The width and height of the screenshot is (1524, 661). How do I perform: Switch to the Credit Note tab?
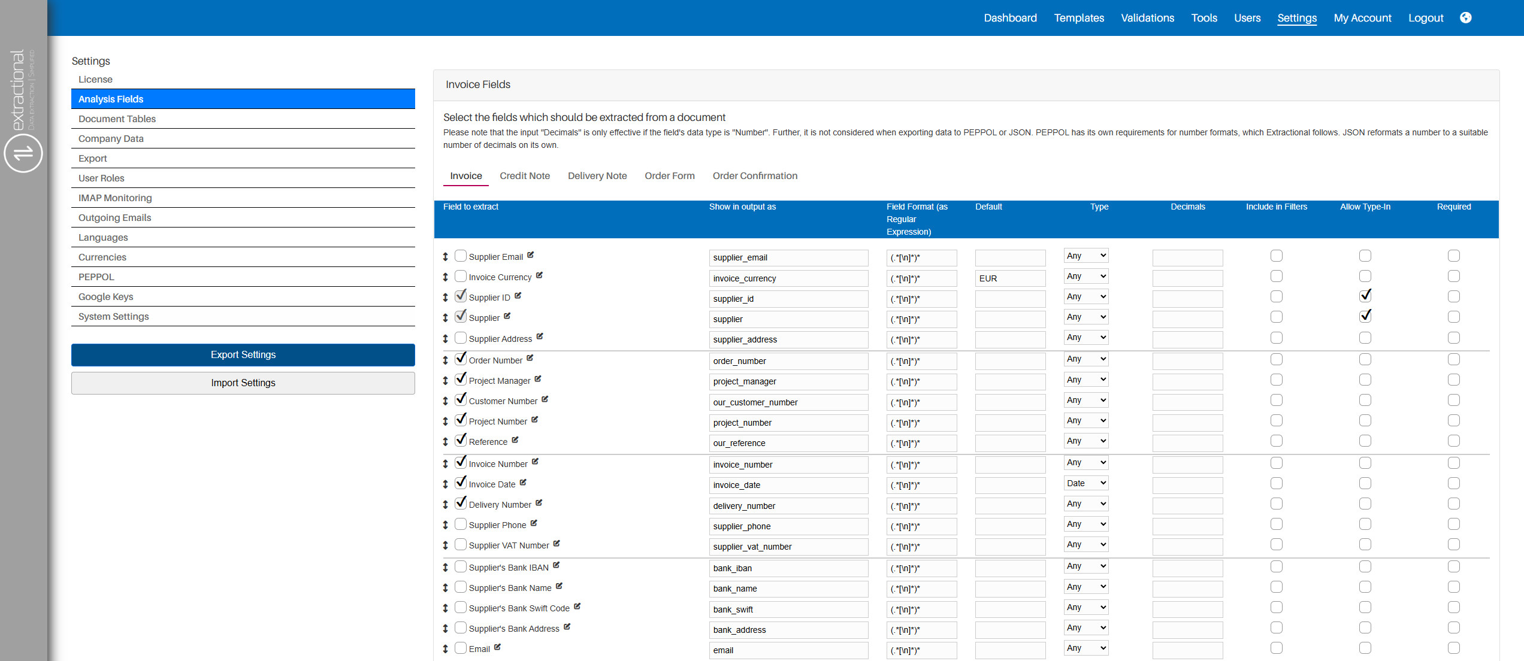point(524,175)
